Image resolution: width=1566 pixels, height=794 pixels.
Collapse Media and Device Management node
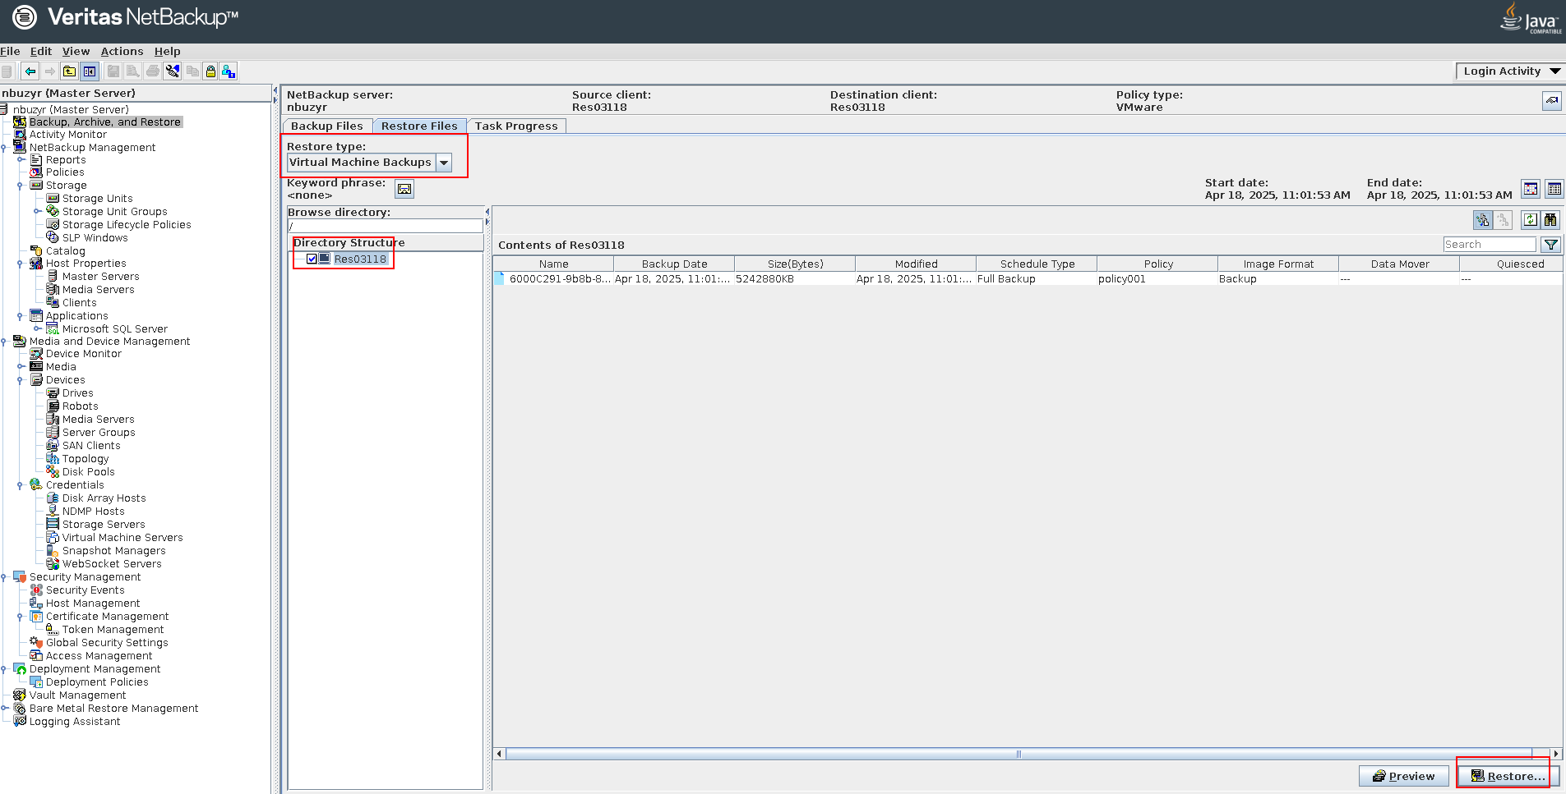(x=3, y=342)
